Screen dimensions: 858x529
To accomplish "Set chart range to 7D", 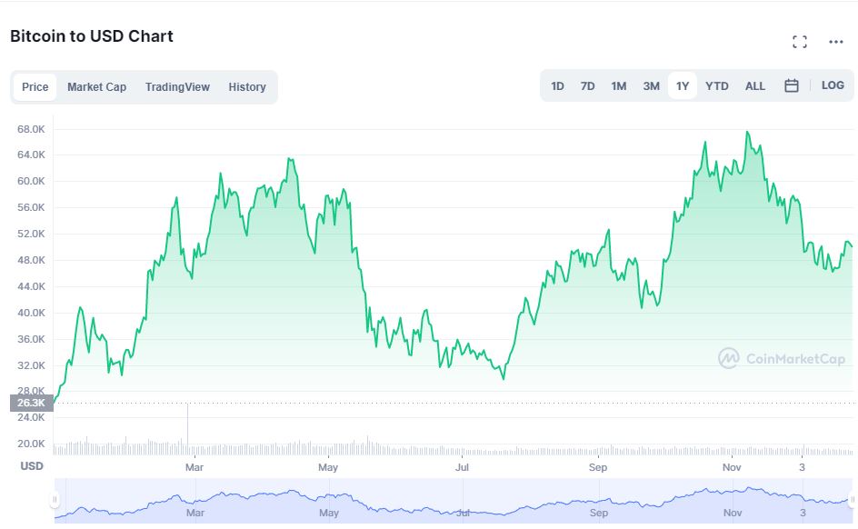I will click(587, 85).
